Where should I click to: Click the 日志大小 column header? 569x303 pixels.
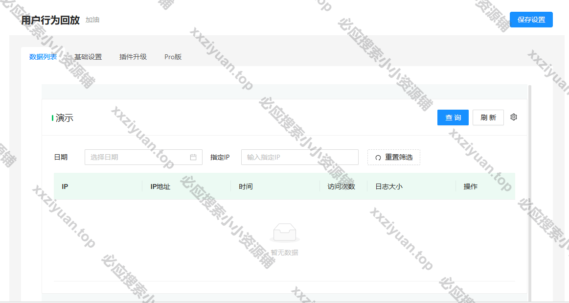(389, 186)
